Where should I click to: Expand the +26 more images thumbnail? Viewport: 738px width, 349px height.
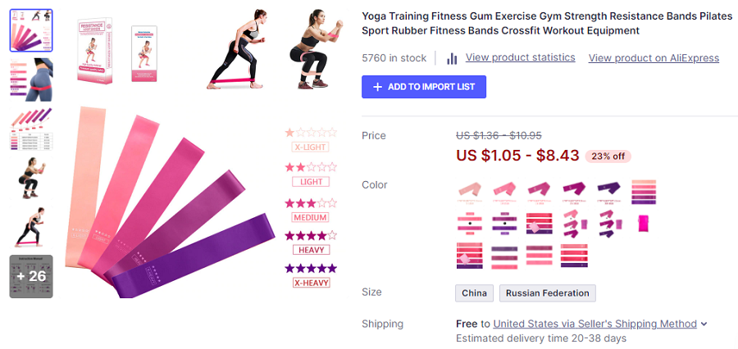(x=31, y=276)
